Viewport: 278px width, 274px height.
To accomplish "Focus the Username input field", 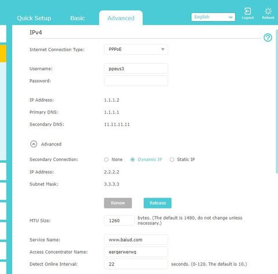I will [136, 69].
